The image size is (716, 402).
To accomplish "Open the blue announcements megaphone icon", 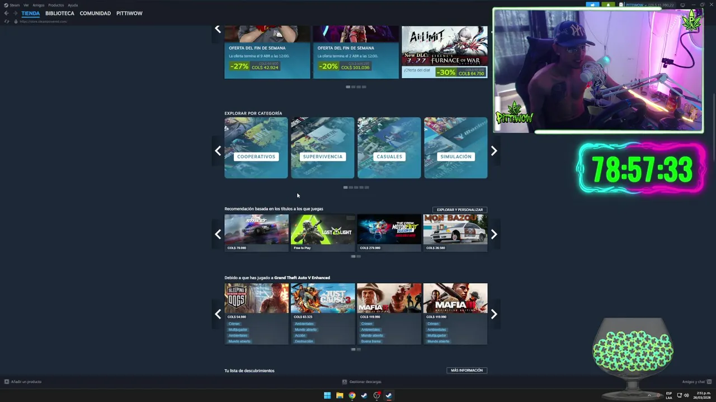I will pyautogui.click(x=592, y=5).
